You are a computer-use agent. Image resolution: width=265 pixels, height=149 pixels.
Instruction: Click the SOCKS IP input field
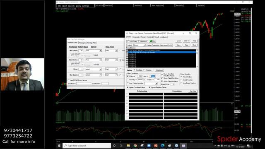coord(83,84)
